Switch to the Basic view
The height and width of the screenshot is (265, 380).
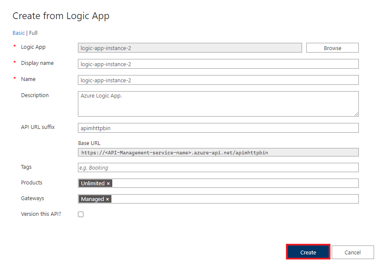click(x=19, y=33)
